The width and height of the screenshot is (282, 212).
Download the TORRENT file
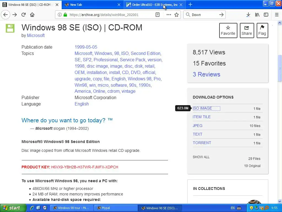click(202, 143)
